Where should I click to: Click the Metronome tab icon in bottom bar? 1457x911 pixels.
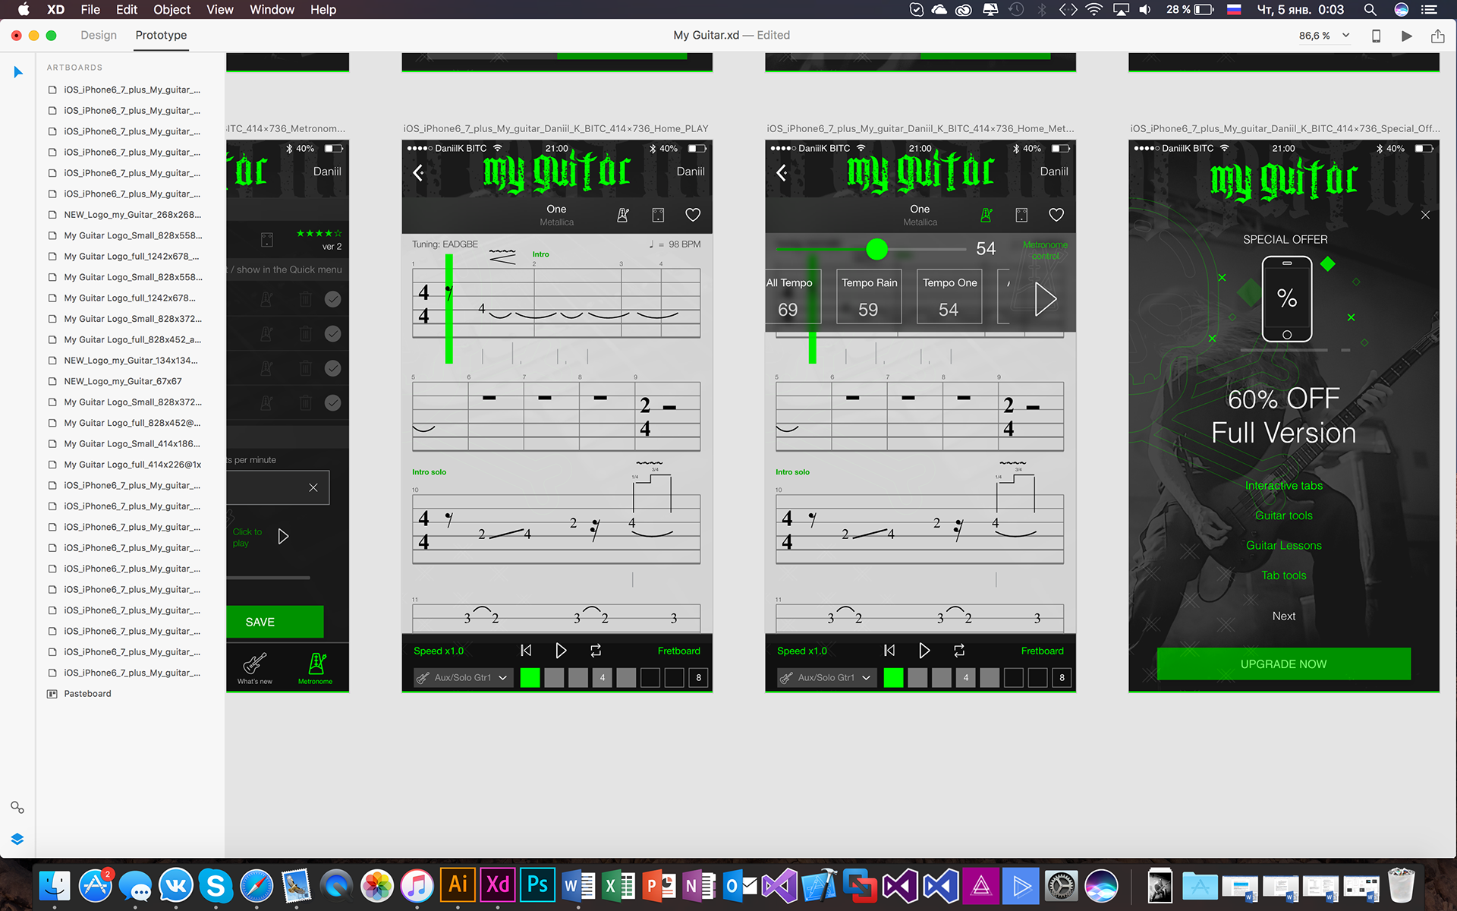point(316,664)
